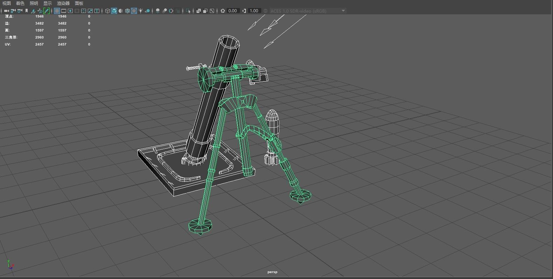Open Camera Attributes icon
The height and width of the screenshot is (279, 553).
click(x=20, y=11)
